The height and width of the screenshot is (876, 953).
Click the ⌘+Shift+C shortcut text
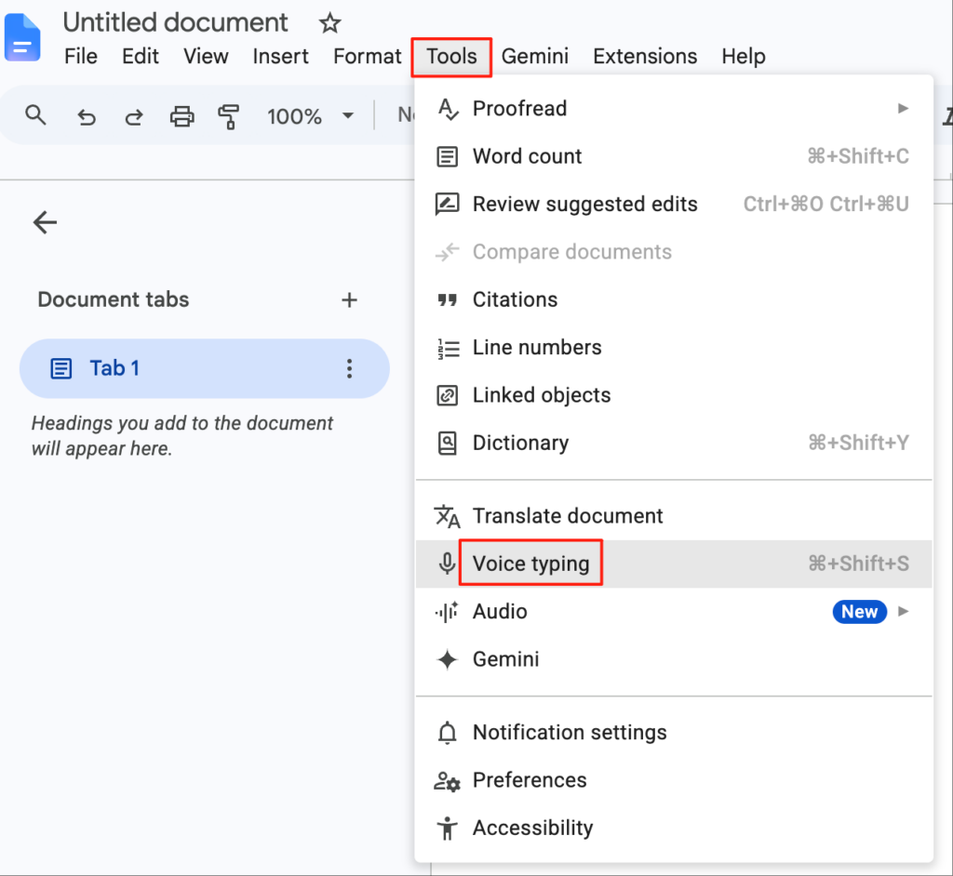(x=858, y=157)
